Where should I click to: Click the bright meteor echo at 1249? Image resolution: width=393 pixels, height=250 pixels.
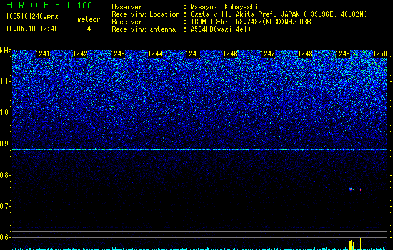351,189
